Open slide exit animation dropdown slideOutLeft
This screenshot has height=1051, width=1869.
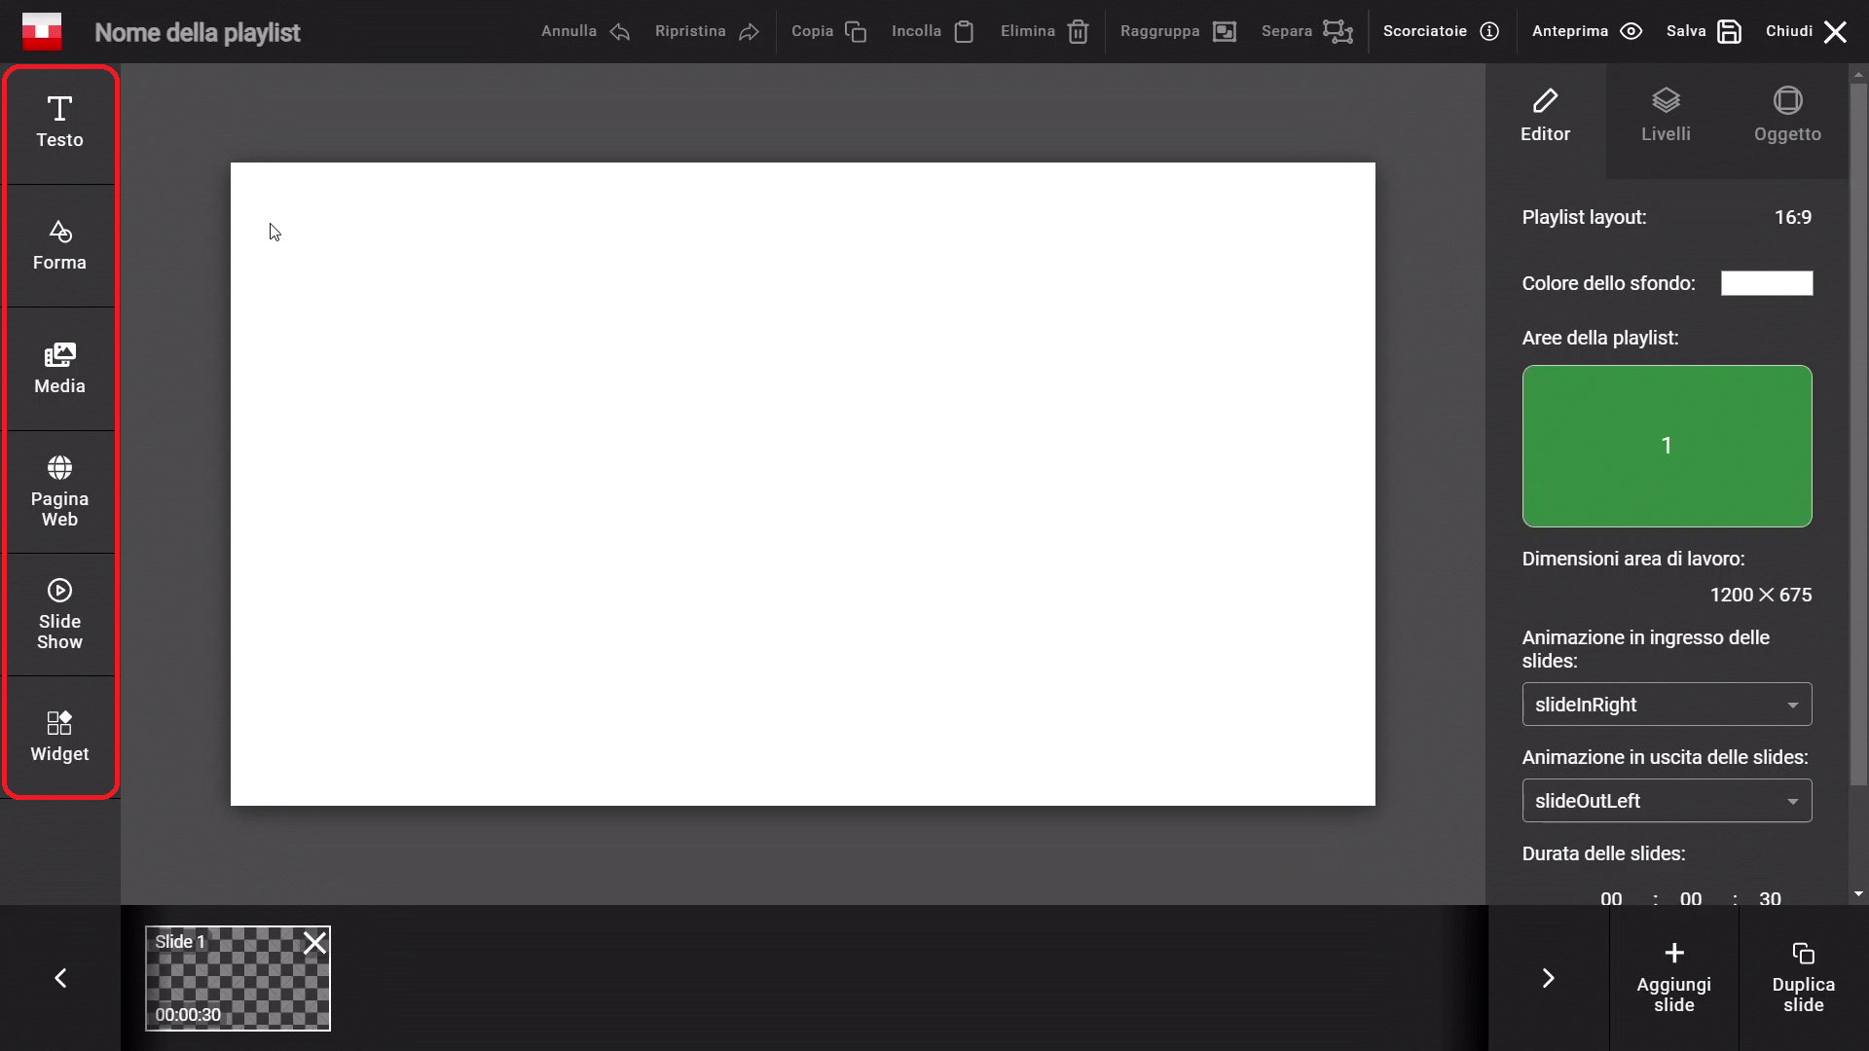pyautogui.click(x=1667, y=801)
